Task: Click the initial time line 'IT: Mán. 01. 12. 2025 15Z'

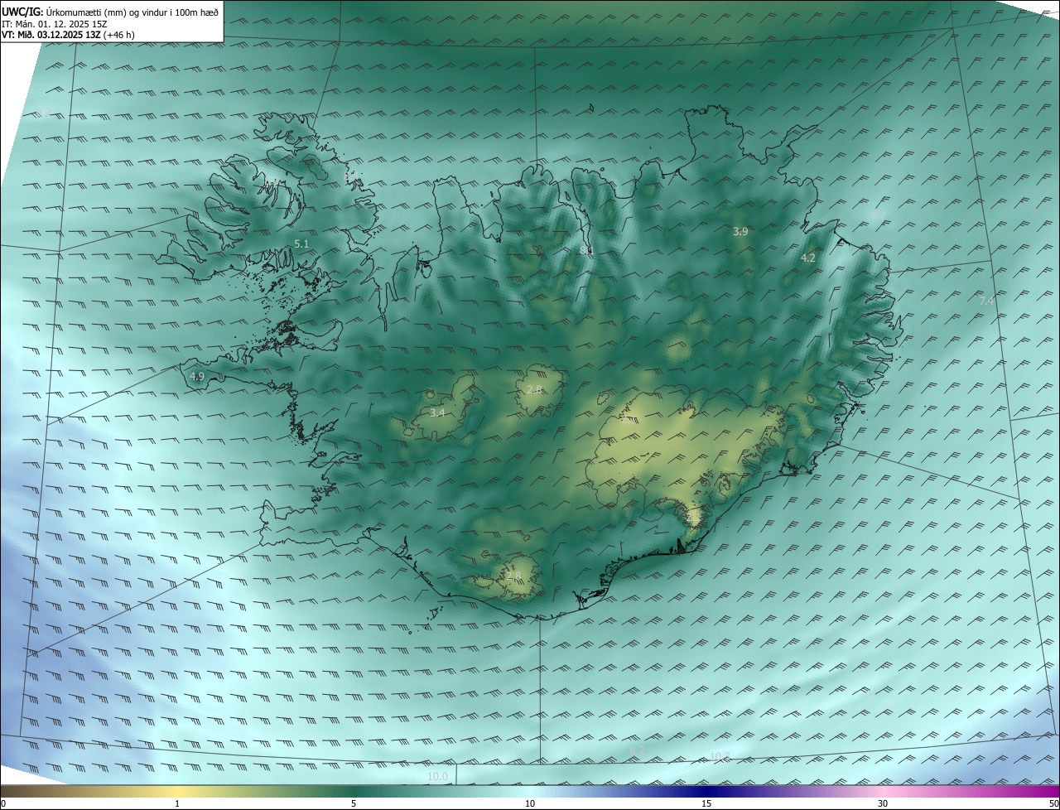Action: pos(54,24)
